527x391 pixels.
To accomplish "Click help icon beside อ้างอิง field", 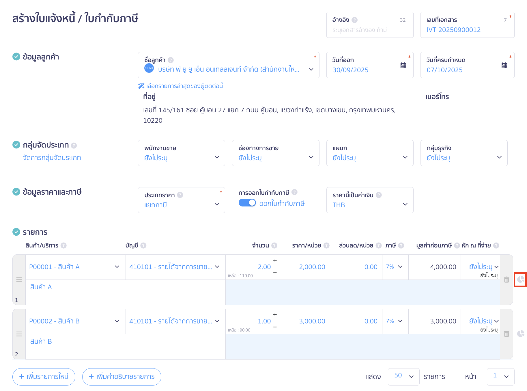I will [355, 20].
